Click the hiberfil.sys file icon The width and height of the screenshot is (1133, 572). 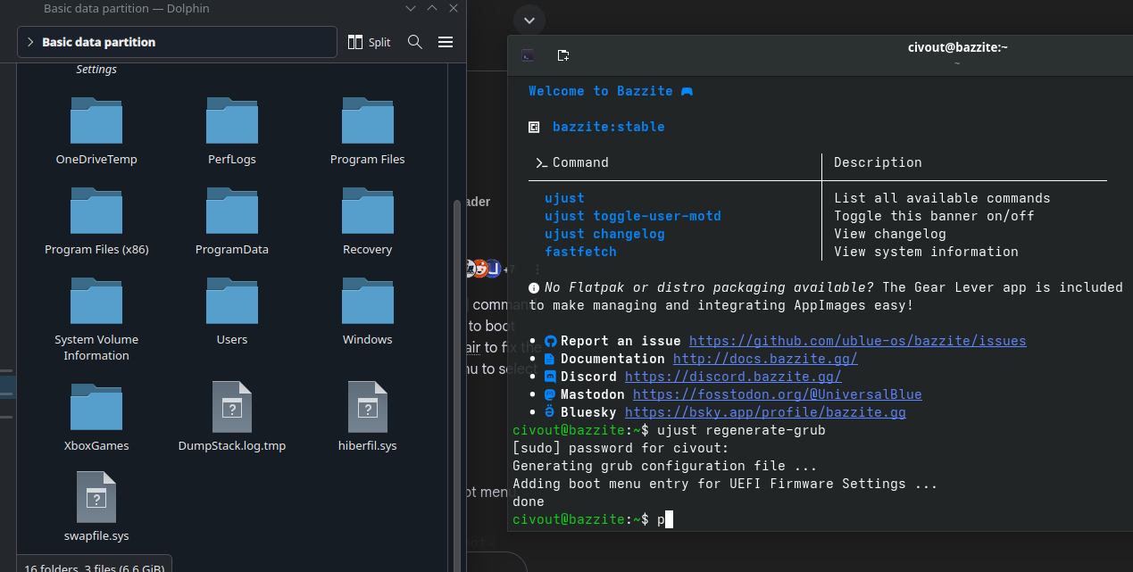click(368, 407)
